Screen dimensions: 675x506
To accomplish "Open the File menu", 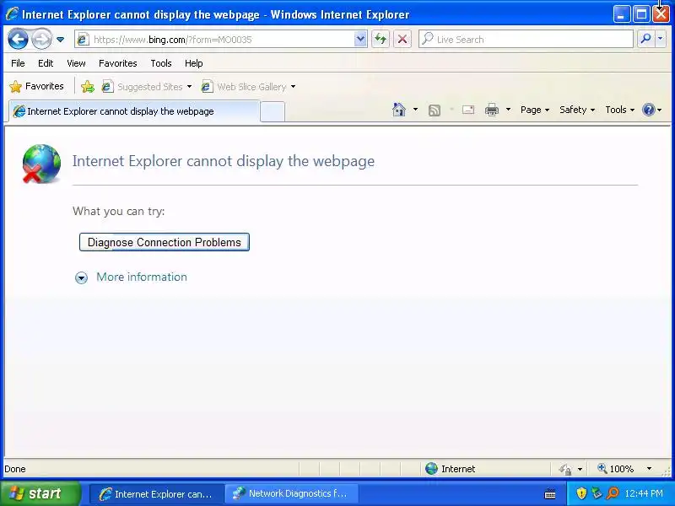I will click(x=18, y=64).
